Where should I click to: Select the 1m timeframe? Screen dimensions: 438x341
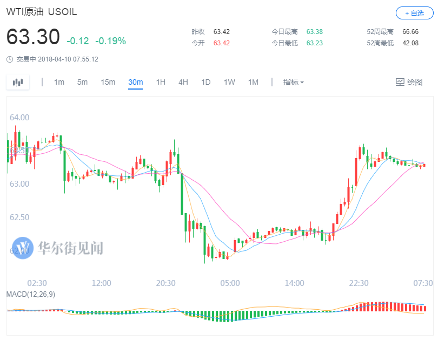point(59,82)
